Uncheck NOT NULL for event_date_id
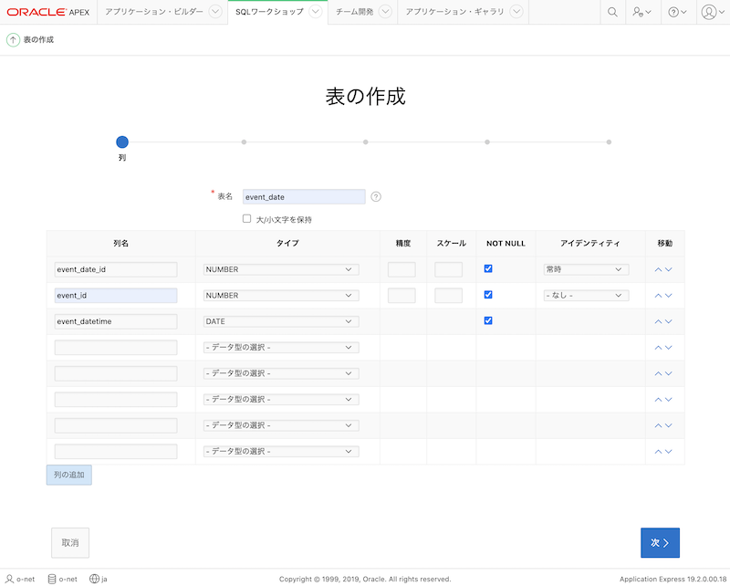 coord(488,268)
